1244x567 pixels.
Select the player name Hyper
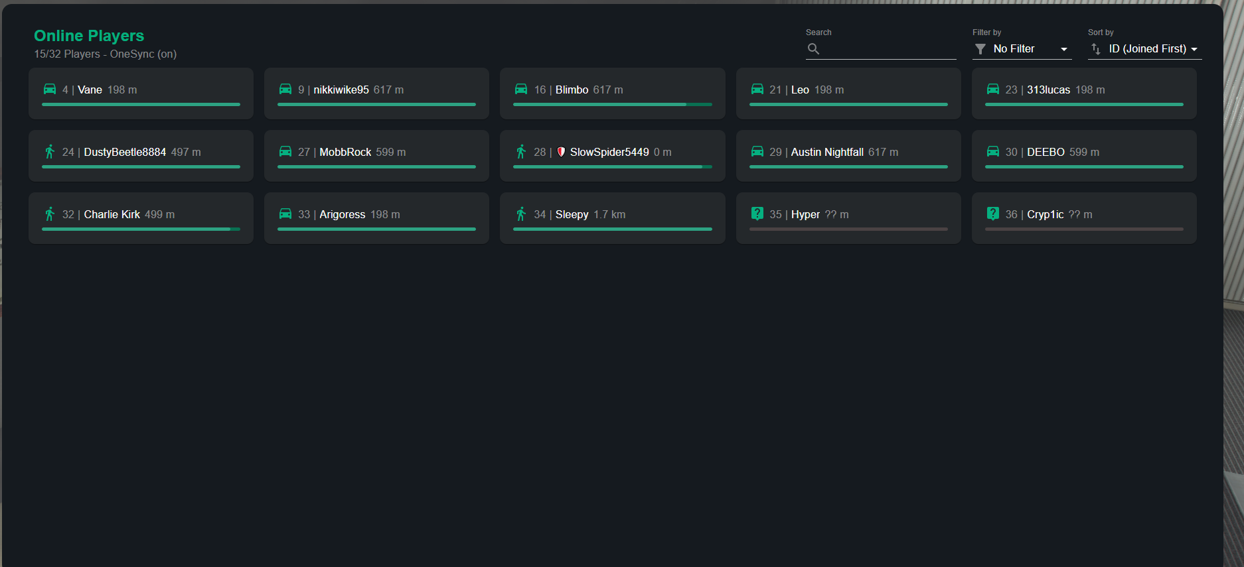coord(805,214)
